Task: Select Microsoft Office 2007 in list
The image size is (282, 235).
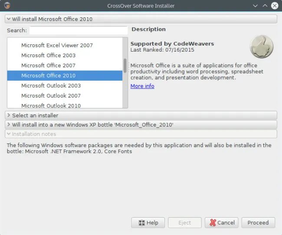Action: click(65, 65)
